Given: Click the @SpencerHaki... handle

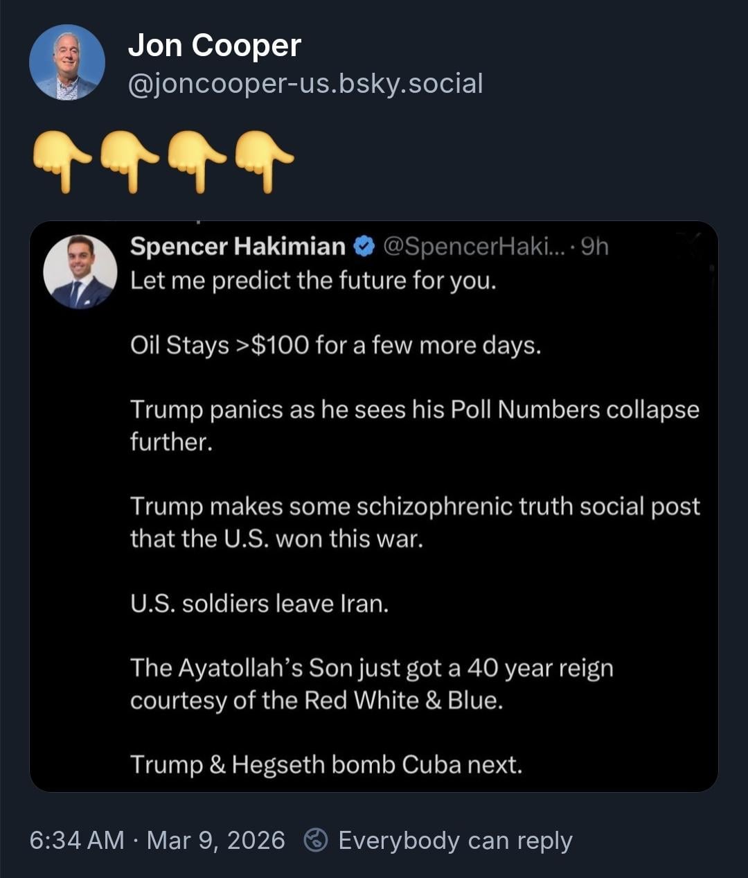Looking at the screenshot, I should (473, 246).
